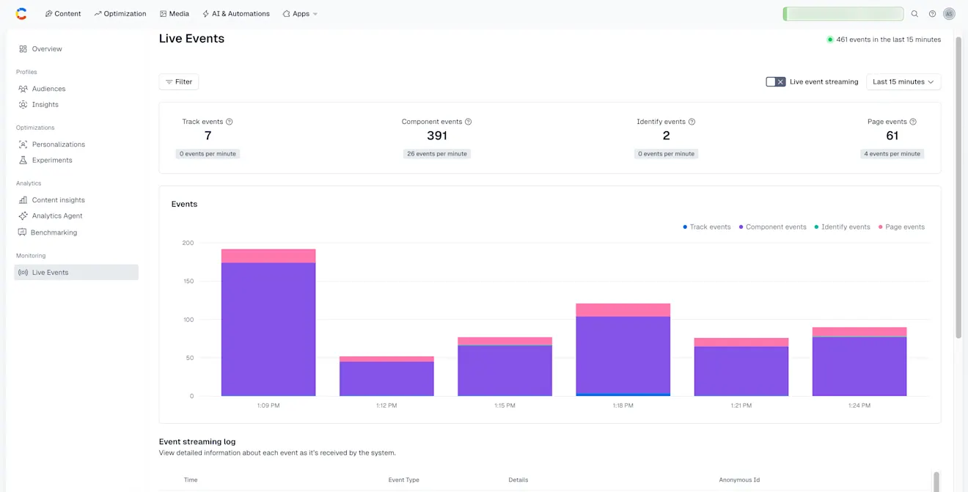Click the Content insights chart icon

(x=23, y=200)
